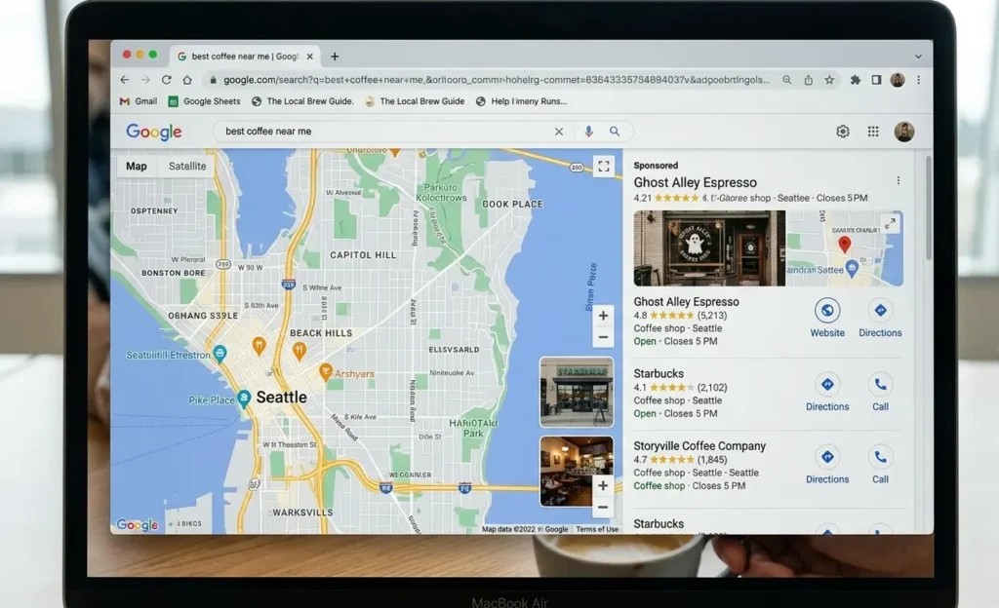This screenshot has width=999, height=608.
Task: Click the browser extensions puzzle icon
Action: tap(855, 79)
